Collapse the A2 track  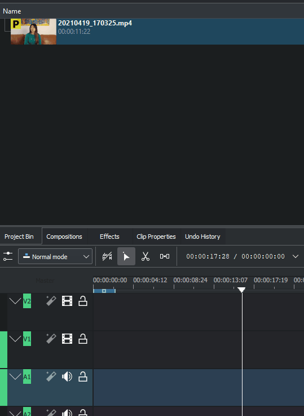tap(15, 413)
